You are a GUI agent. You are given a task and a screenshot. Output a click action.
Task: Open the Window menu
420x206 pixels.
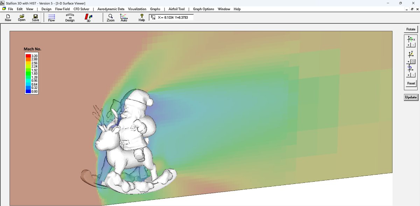[224, 9]
